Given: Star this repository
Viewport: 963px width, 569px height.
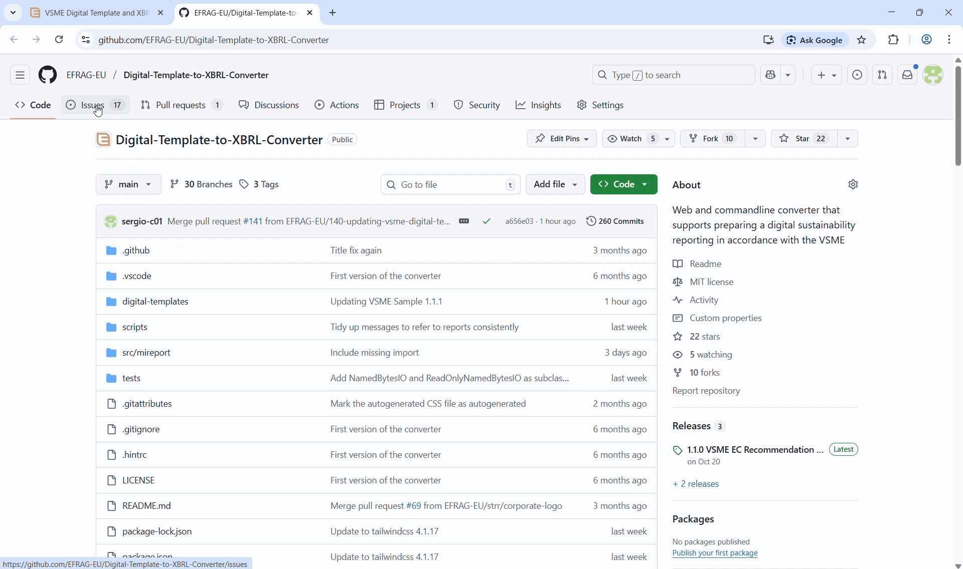Looking at the screenshot, I should tap(804, 139).
